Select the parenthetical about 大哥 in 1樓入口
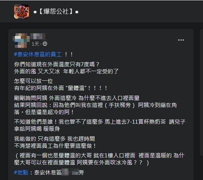Image resolution: width=203 pixels, height=180 pixels. click(x=99, y=159)
